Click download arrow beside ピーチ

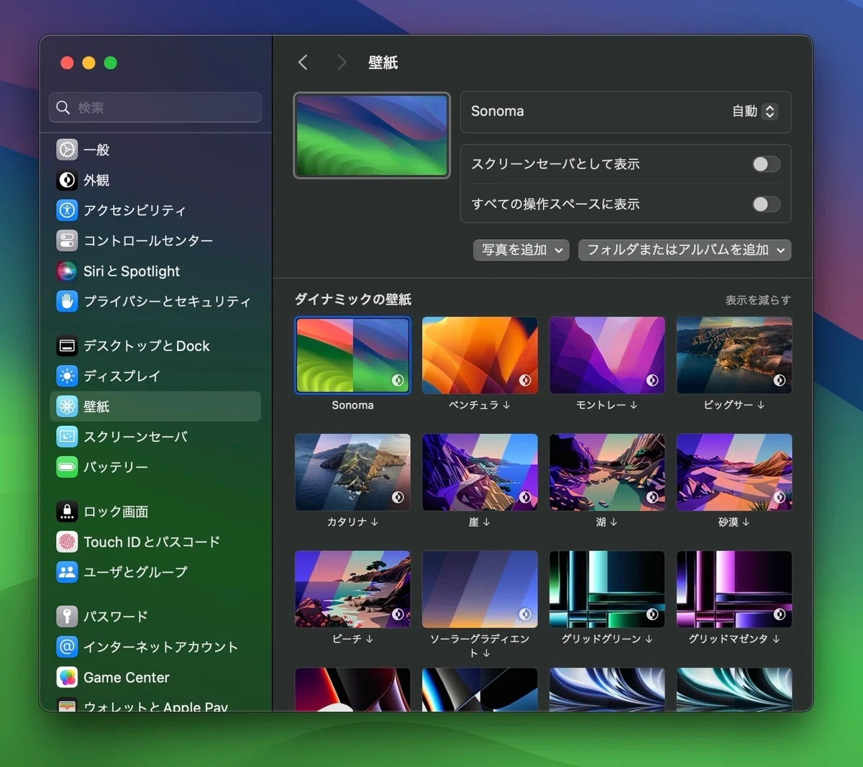[370, 639]
